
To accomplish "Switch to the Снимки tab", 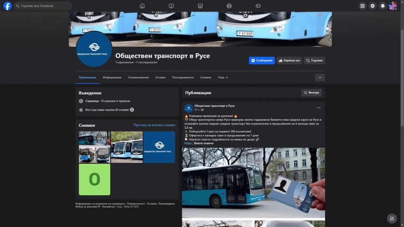I will 206,77.
